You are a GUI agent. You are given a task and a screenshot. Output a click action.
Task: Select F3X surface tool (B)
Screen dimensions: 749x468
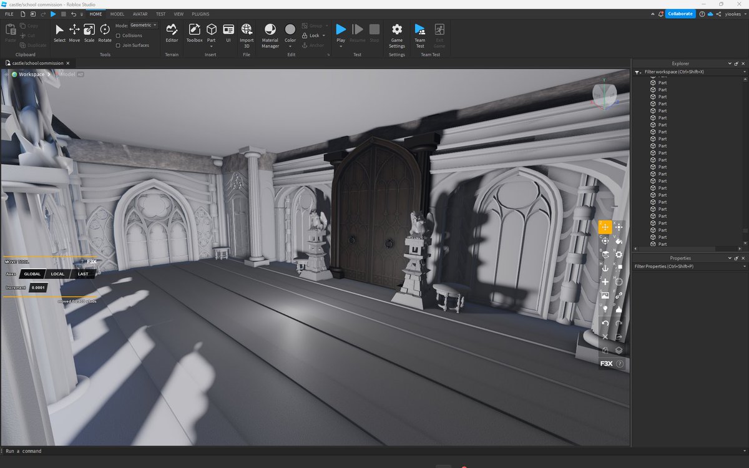[605, 255]
